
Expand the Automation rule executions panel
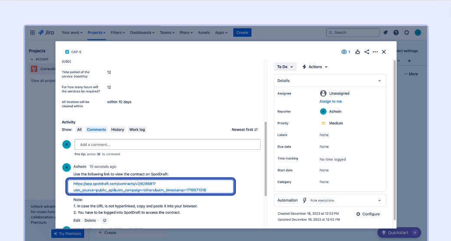[x=379, y=200]
